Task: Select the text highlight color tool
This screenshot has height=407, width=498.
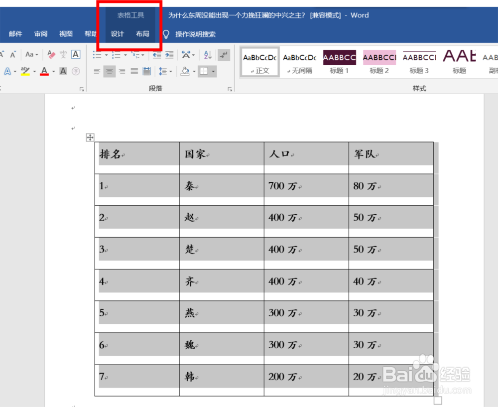Action: tap(25, 70)
